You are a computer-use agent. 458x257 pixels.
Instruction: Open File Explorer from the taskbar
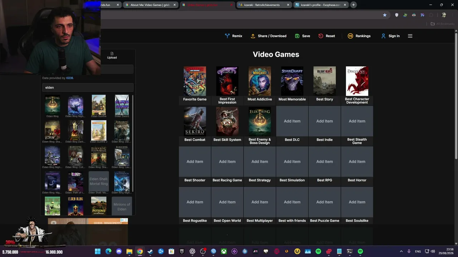click(129, 251)
